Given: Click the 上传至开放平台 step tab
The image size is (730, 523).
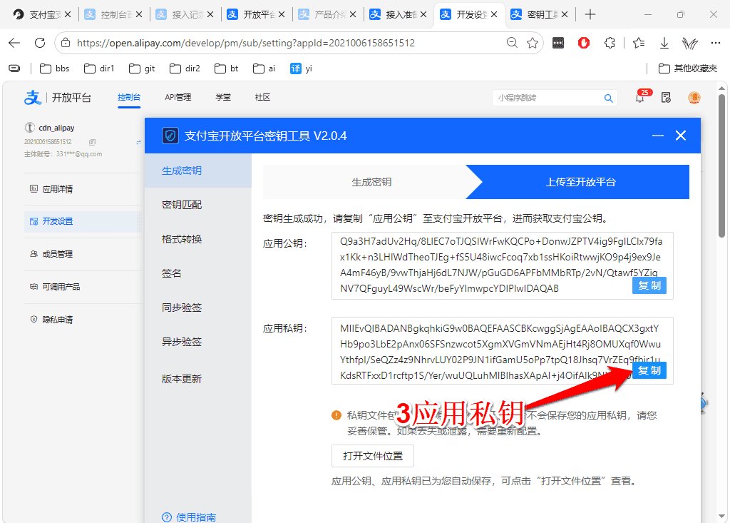Looking at the screenshot, I should click(580, 182).
